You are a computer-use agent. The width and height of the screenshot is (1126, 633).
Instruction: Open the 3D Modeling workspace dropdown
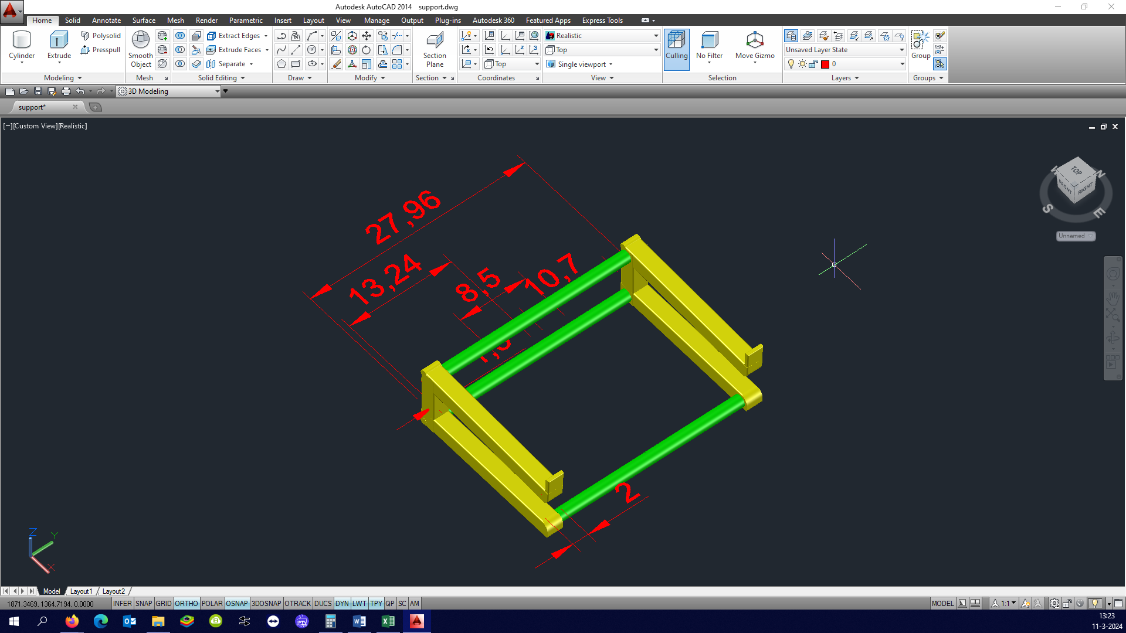click(x=169, y=91)
